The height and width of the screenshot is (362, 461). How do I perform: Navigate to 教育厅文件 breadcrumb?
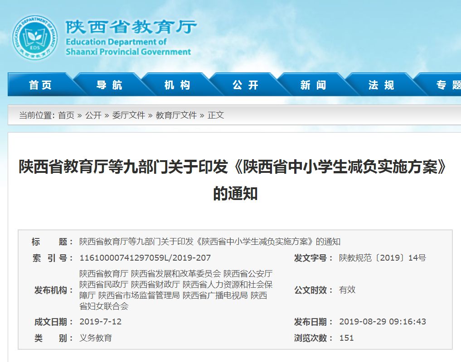pyautogui.click(x=176, y=115)
